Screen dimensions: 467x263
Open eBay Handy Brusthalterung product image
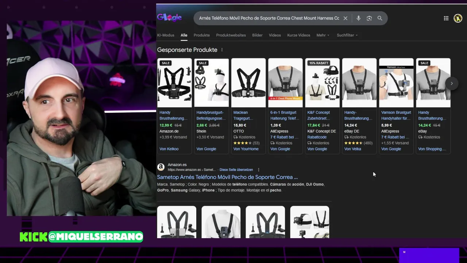coord(433,83)
